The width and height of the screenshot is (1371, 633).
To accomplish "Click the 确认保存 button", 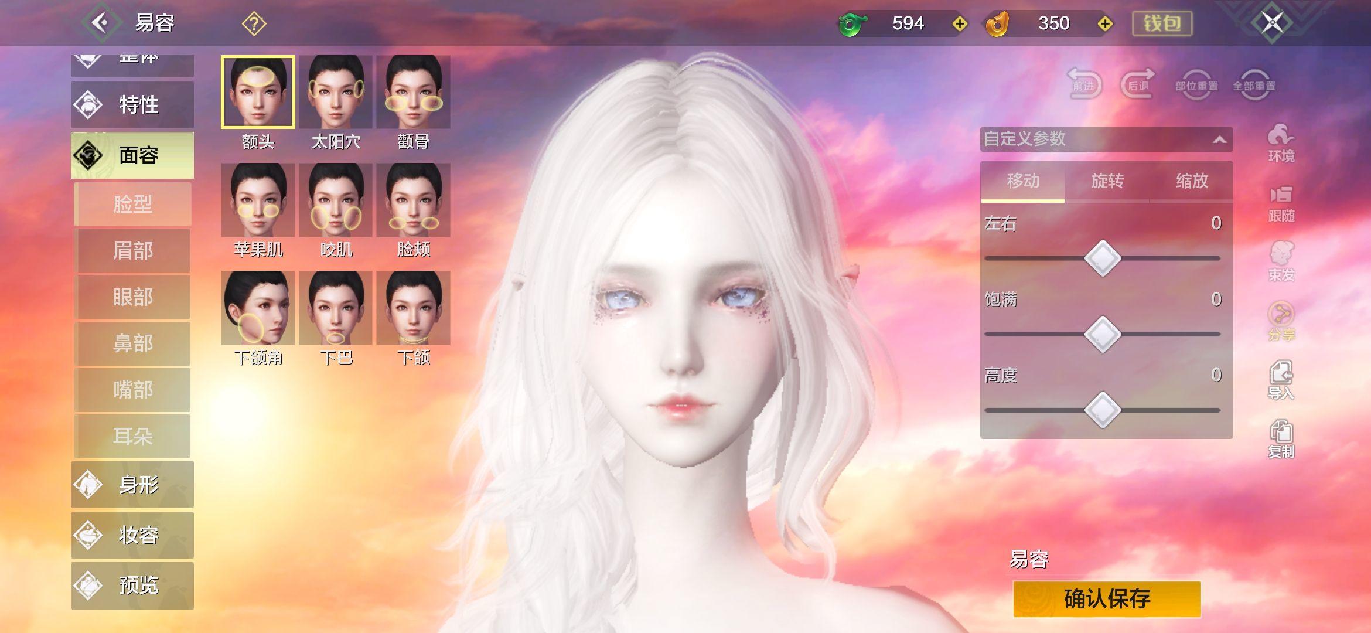I will click(x=1106, y=599).
